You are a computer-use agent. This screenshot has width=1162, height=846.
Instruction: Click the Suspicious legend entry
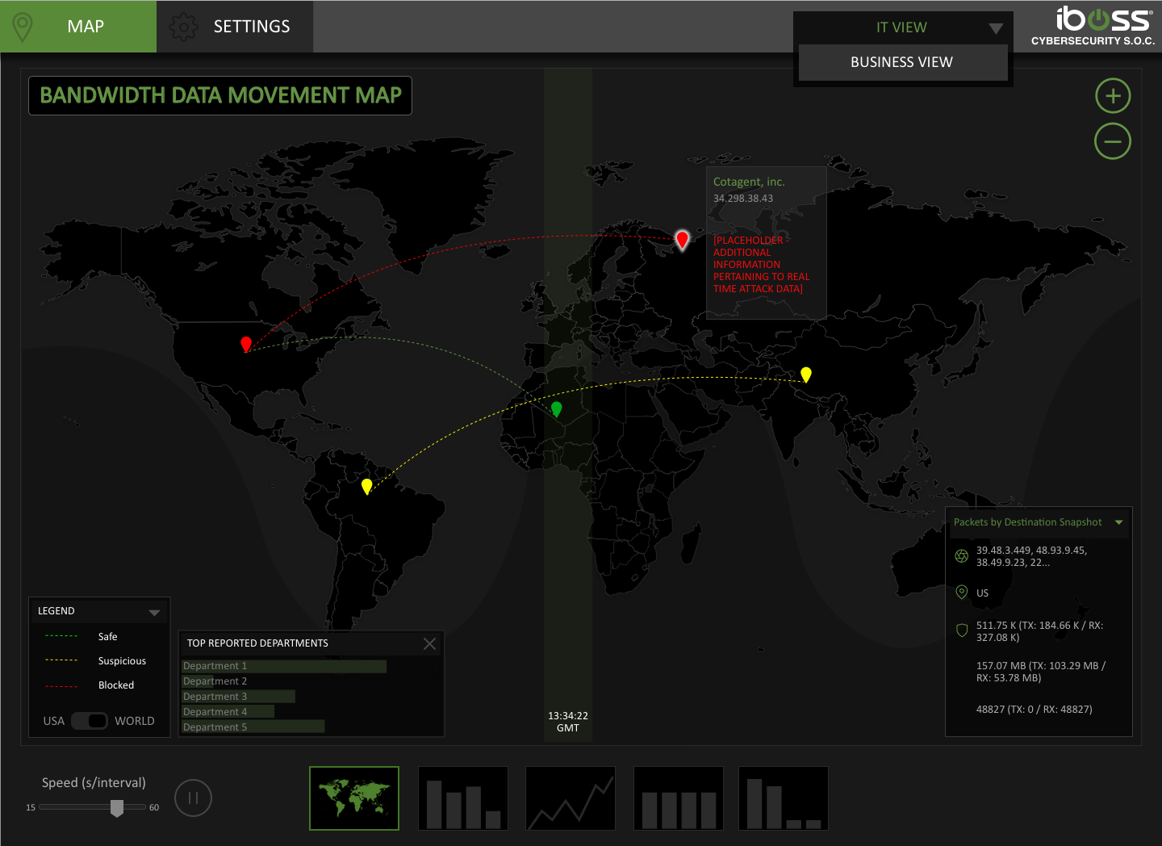coord(122,661)
